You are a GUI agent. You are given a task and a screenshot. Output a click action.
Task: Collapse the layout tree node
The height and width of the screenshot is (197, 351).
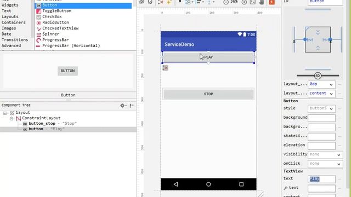(x=5, y=113)
